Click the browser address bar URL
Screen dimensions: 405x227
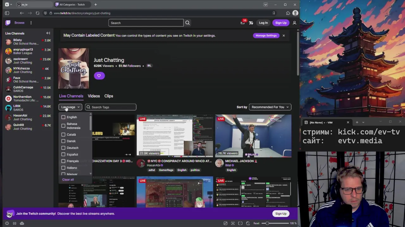[82, 13]
